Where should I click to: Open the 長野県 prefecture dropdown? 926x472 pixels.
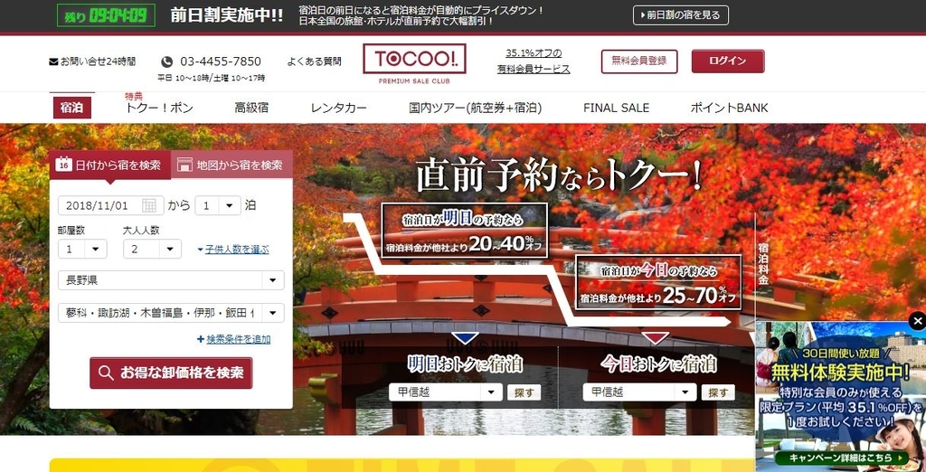click(x=171, y=280)
